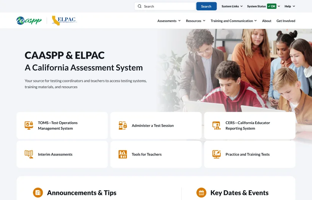The width and height of the screenshot is (312, 200).
Task: Open the Resources navigation menu
Action: (196, 21)
